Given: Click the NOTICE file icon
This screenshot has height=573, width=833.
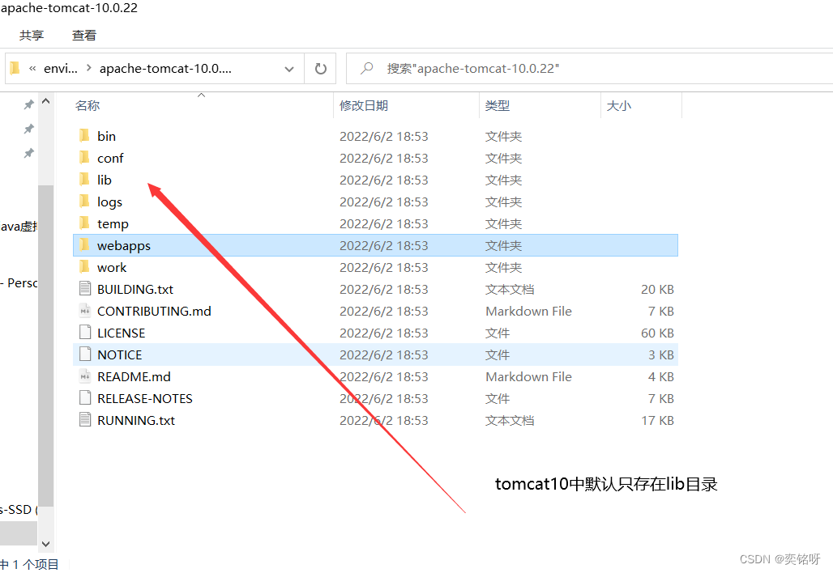Looking at the screenshot, I should coord(85,354).
